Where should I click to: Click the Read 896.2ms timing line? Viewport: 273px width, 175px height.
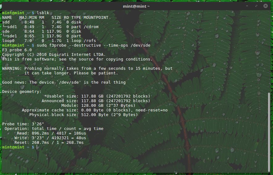[x=51, y=133]
